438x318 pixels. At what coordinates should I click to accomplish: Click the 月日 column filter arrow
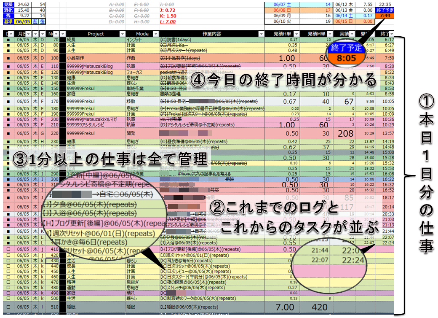(x=28, y=34)
